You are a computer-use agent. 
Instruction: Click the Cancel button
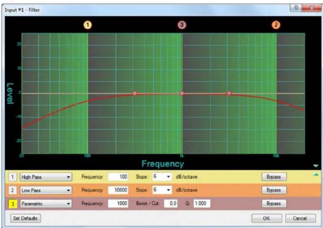(x=300, y=218)
